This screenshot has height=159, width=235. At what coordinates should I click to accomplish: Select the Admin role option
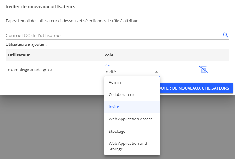132,82
